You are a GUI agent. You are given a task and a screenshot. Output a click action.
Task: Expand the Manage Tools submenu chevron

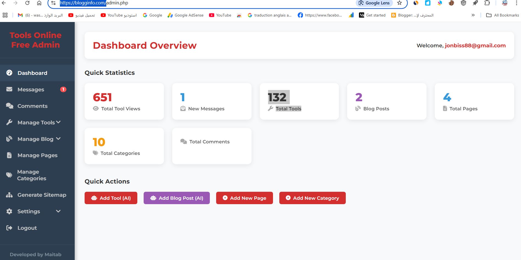click(58, 122)
